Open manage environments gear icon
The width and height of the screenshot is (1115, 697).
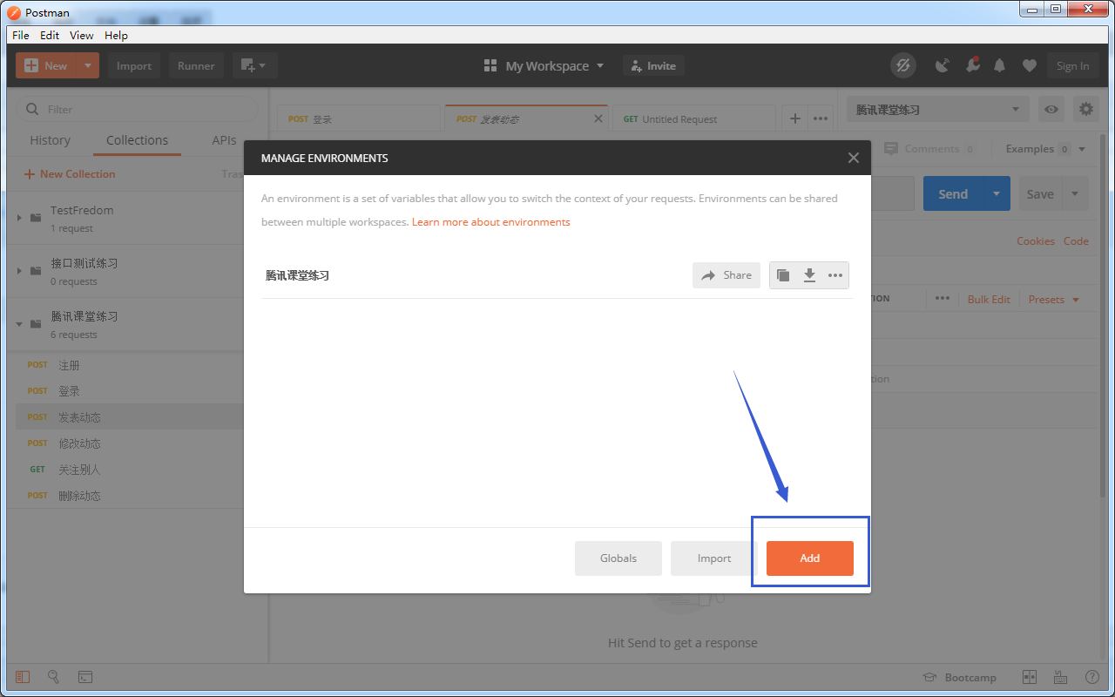point(1085,109)
